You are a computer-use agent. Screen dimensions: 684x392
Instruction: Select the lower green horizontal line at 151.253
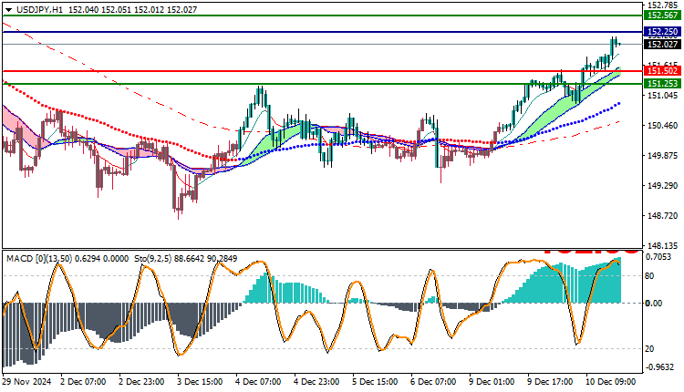[323, 83]
